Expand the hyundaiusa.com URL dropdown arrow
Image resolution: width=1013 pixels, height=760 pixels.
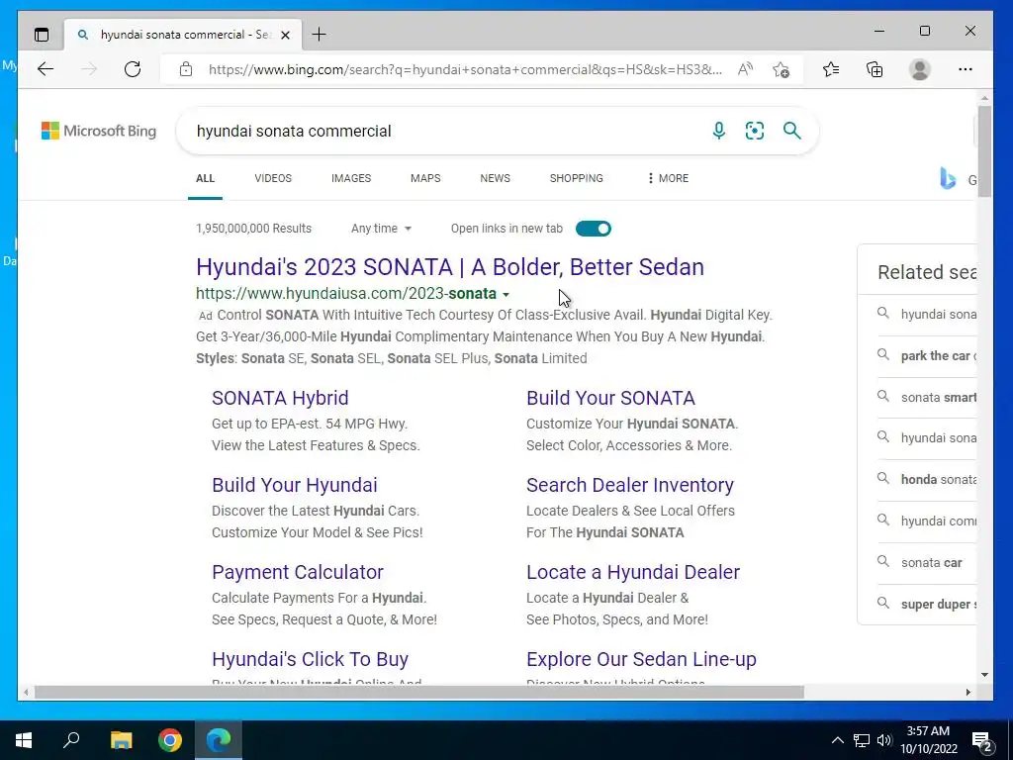(x=506, y=295)
